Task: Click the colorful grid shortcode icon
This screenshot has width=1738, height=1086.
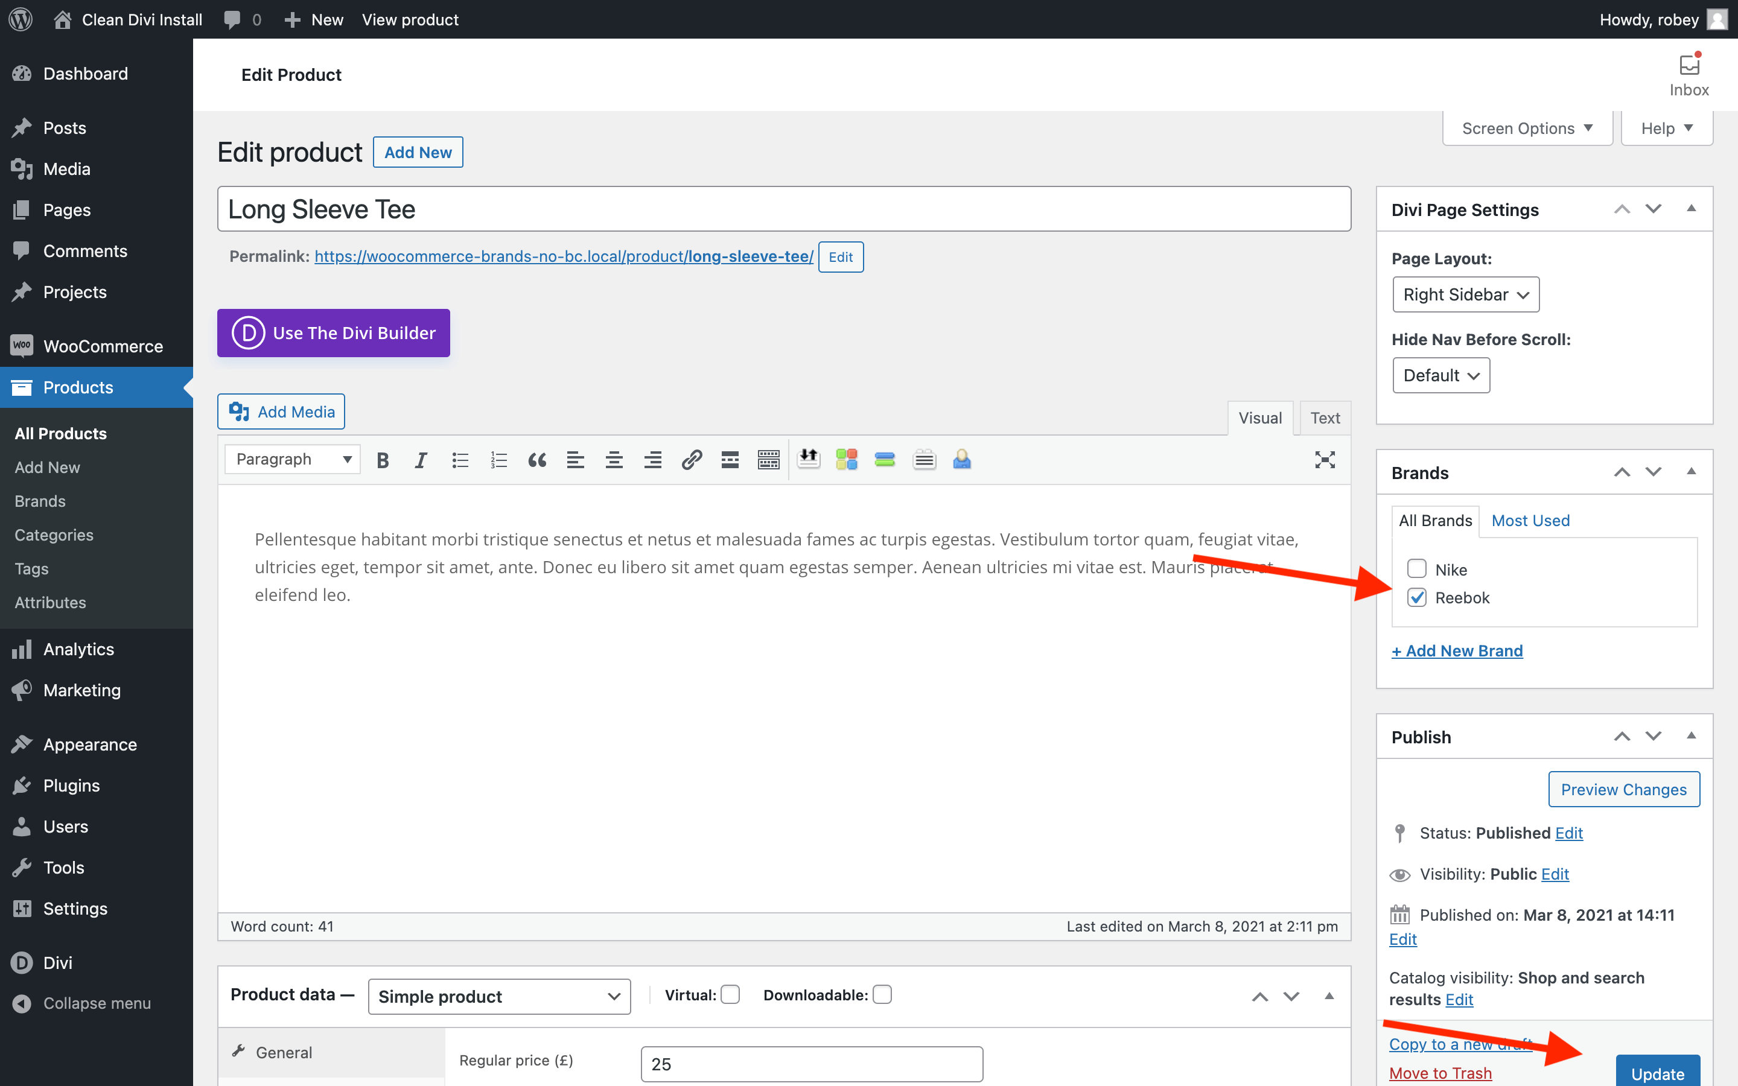Action: 847,460
